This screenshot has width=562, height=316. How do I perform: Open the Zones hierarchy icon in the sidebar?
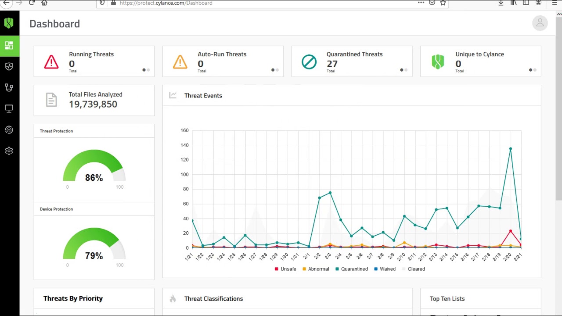[9, 87]
